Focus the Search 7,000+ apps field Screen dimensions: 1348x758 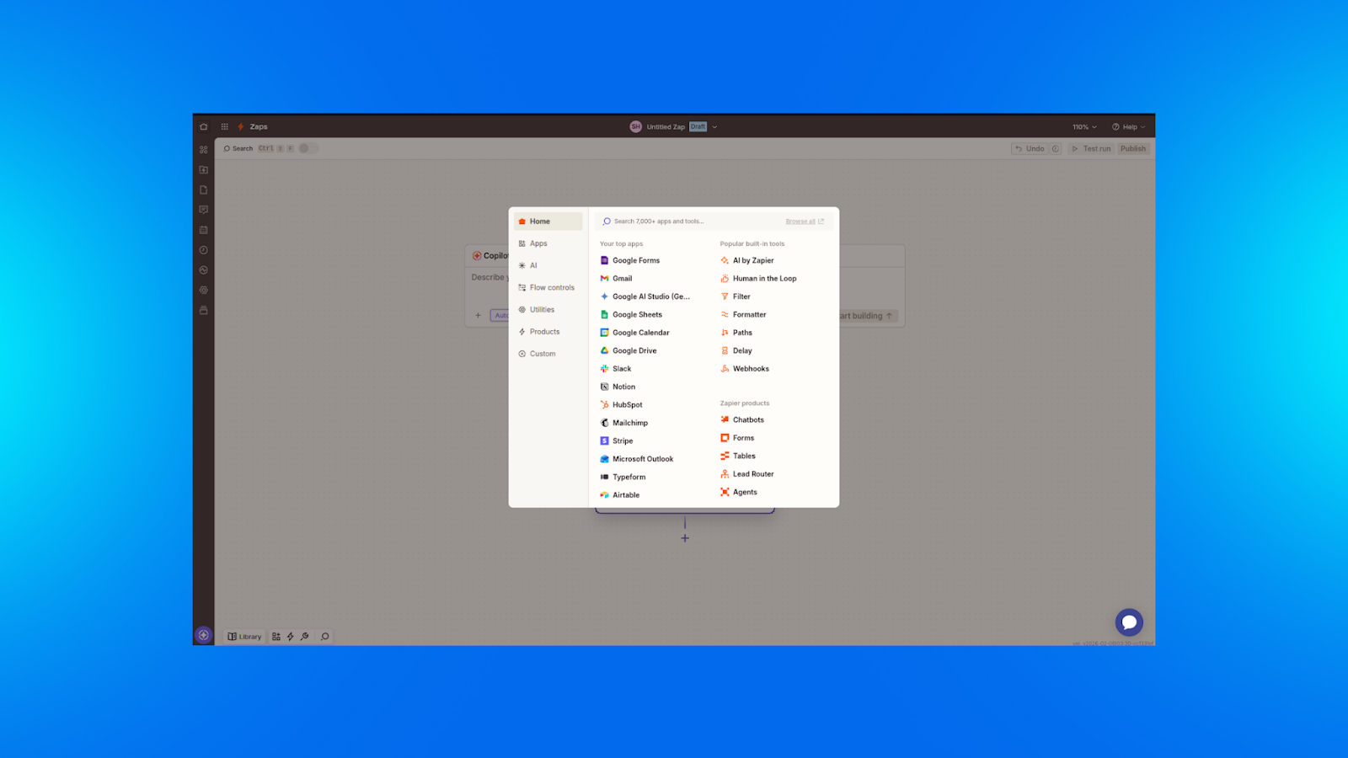[691, 222]
